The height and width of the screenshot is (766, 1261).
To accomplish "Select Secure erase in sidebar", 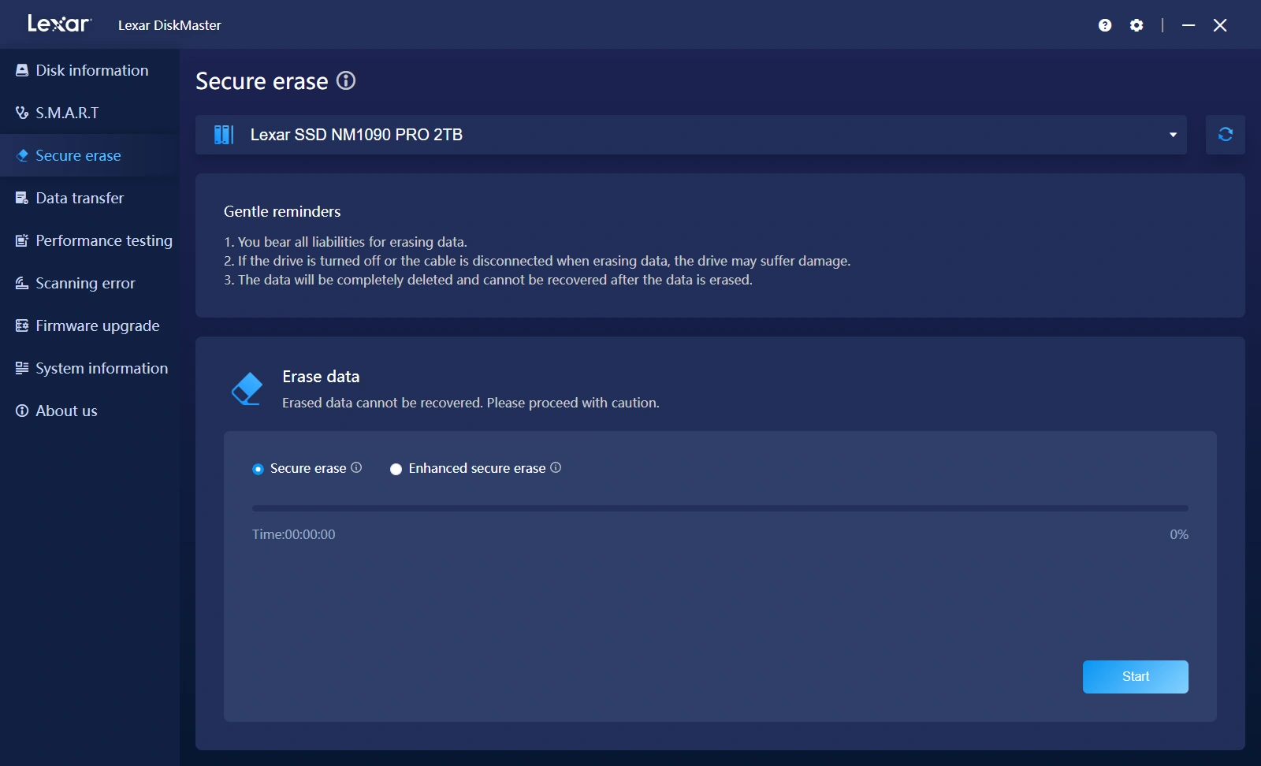I will pyautogui.click(x=90, y=155).
